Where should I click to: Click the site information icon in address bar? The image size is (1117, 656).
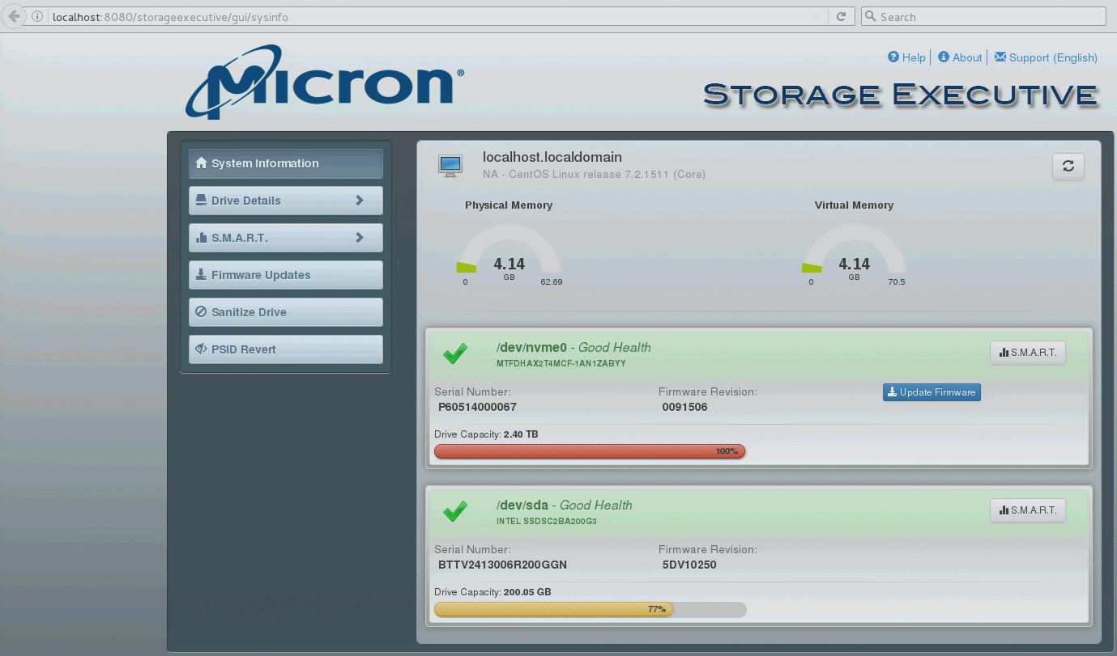pyautogui.click(x=37, y=16)
